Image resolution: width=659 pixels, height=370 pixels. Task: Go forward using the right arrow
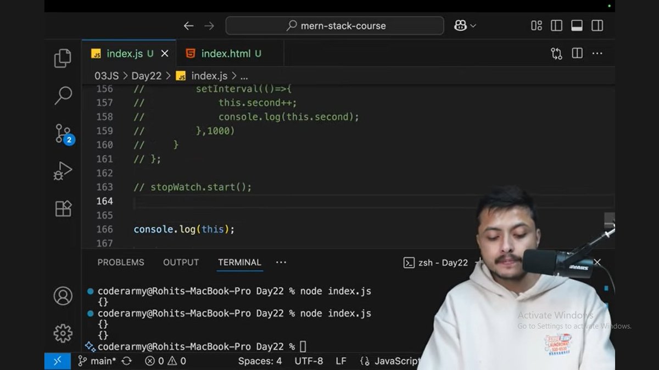[209, 26]
